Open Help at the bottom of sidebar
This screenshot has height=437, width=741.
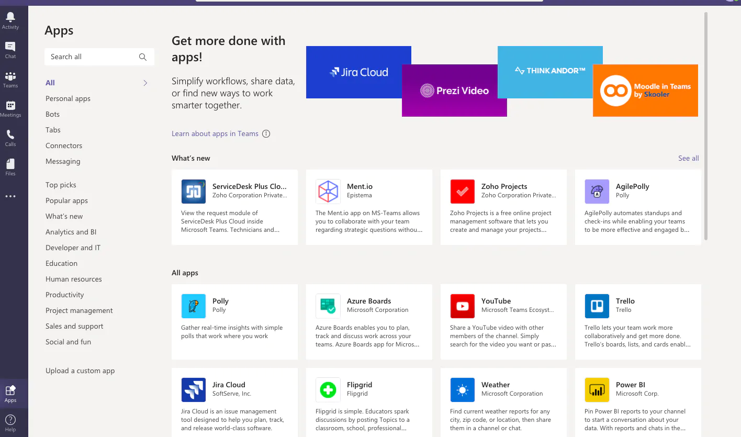[x=12, y=419]
